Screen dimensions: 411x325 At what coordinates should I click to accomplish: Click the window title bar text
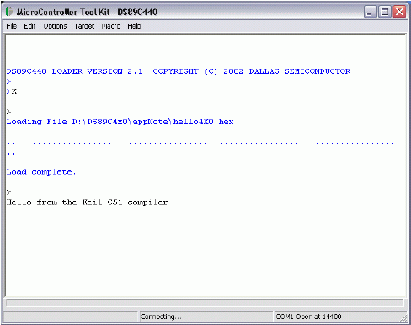87,12
